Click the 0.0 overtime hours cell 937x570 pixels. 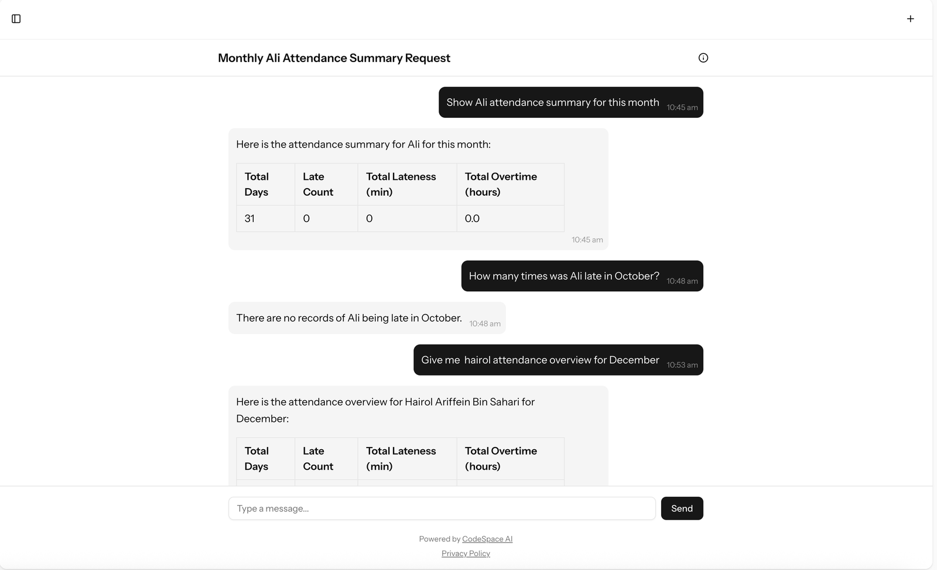pyautogui.click(x=473, y=219)
